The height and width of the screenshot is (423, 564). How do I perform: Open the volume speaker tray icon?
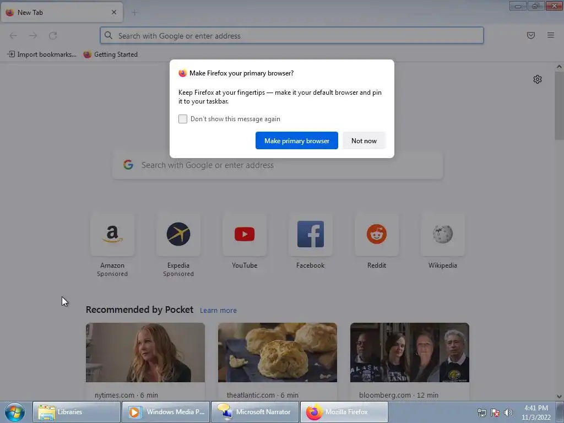coord(508,413)
